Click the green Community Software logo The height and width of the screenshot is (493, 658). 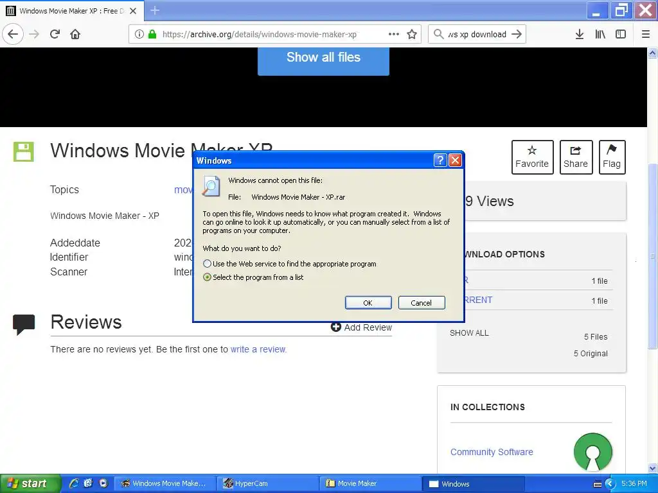[592, 452]
